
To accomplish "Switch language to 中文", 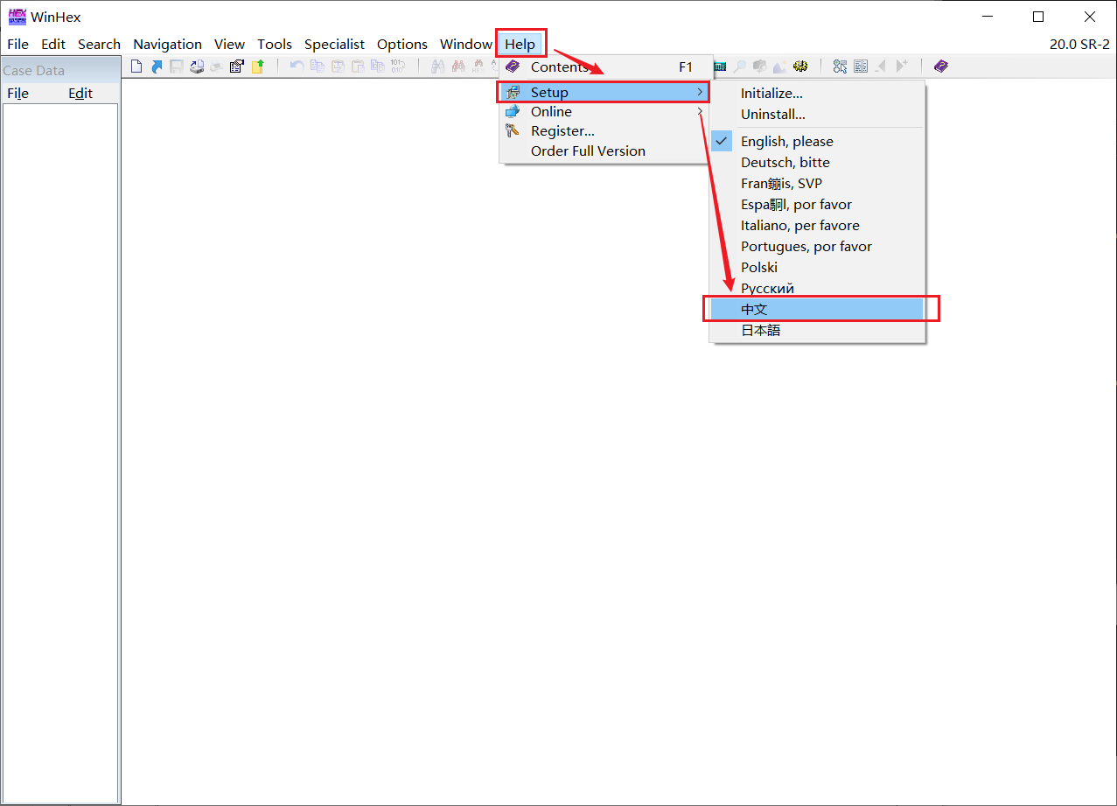I will click(817, 310).
